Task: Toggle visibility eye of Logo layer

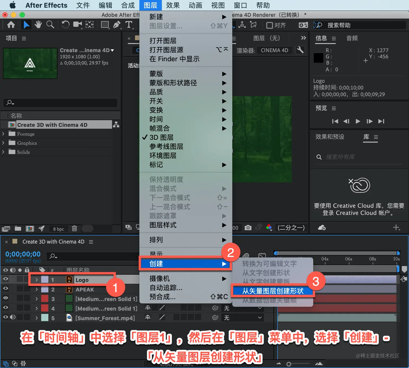Action: [5, 279]
